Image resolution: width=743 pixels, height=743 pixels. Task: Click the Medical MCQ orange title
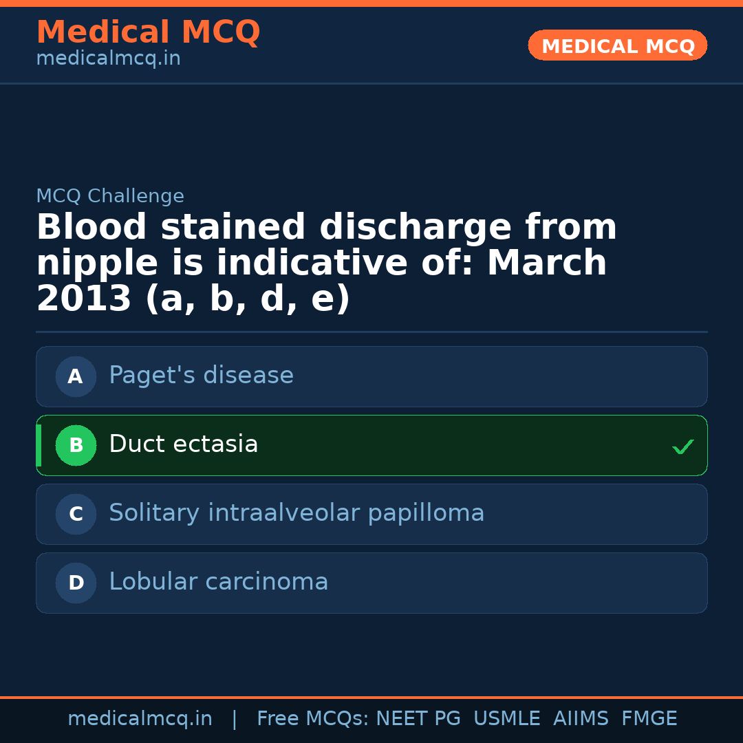[x=148, y=32]
